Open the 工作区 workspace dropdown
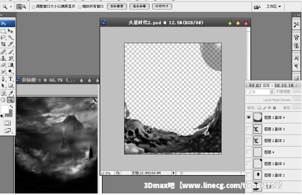 pos(274,7)
